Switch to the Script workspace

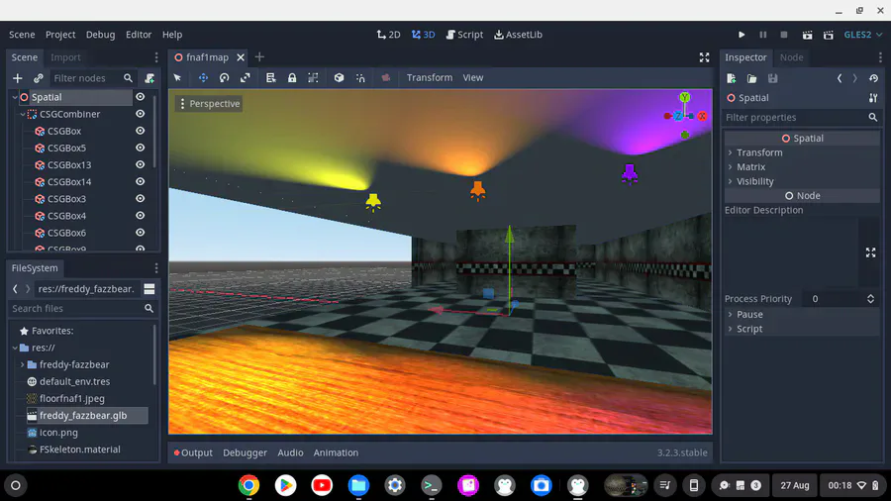(x=464, y=35)
